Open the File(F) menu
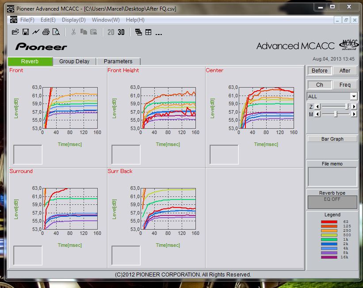Image resolution: width=363 pixels, height=288 pixels. click(27, 20)
